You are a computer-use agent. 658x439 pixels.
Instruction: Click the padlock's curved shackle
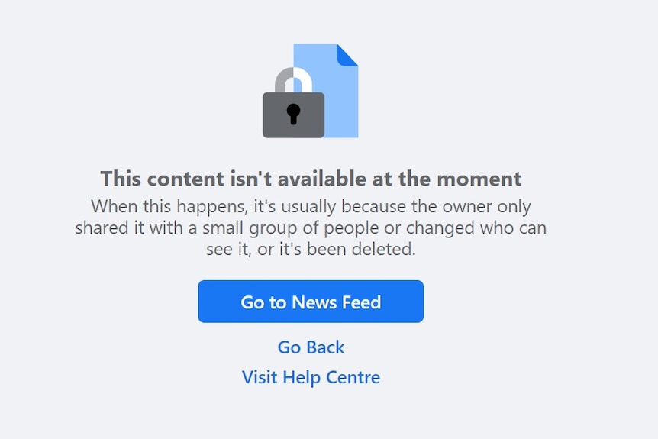coord(293,79)
